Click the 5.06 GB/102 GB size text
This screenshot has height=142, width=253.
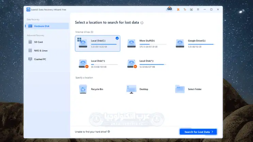pos(194,47)
